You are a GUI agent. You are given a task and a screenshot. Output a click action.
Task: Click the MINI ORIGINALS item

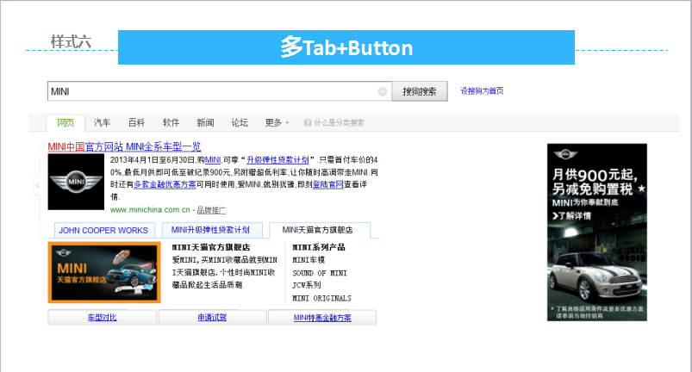point(321,299)
